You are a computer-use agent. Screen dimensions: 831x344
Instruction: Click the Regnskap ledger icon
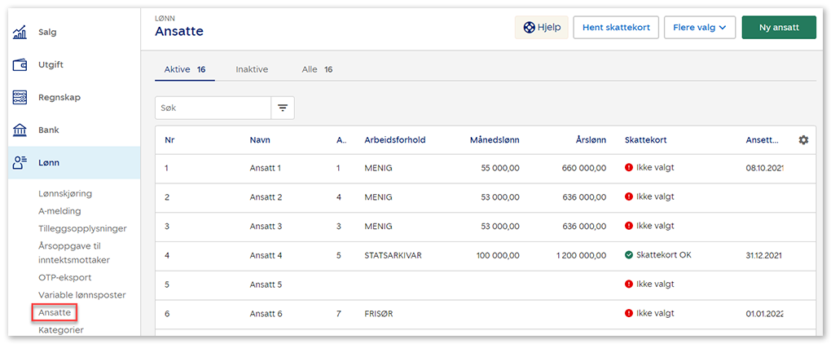pyautogui.click(x=20, y=98)
